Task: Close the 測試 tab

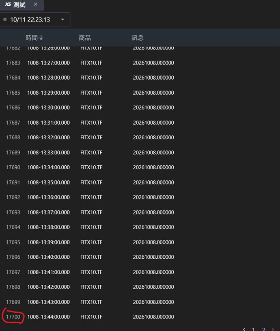Action: tap(36, 4)
